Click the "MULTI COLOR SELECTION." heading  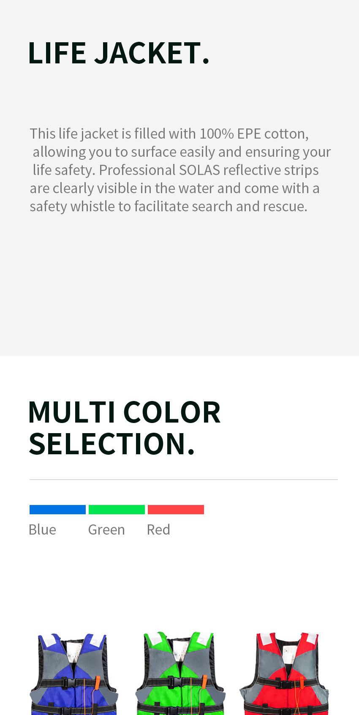(124, 428)
